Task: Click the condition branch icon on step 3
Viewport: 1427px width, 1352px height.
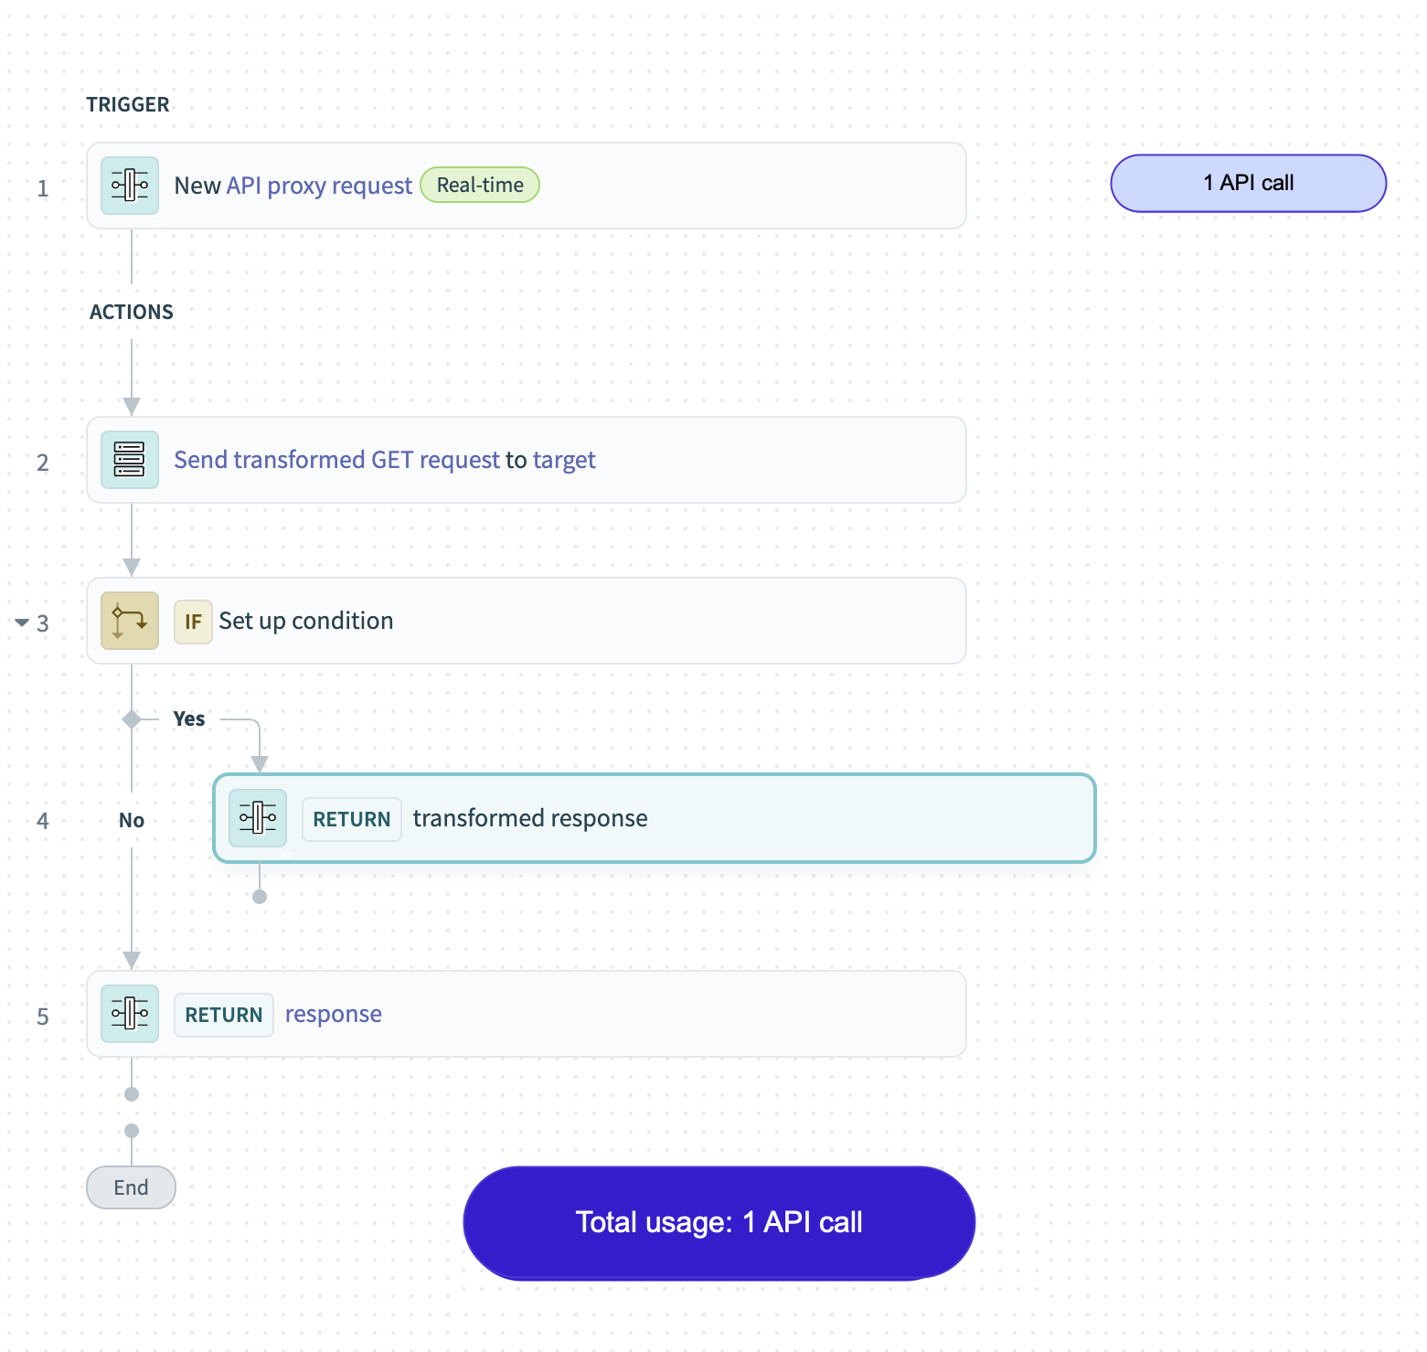Action: tap(129, 621)
